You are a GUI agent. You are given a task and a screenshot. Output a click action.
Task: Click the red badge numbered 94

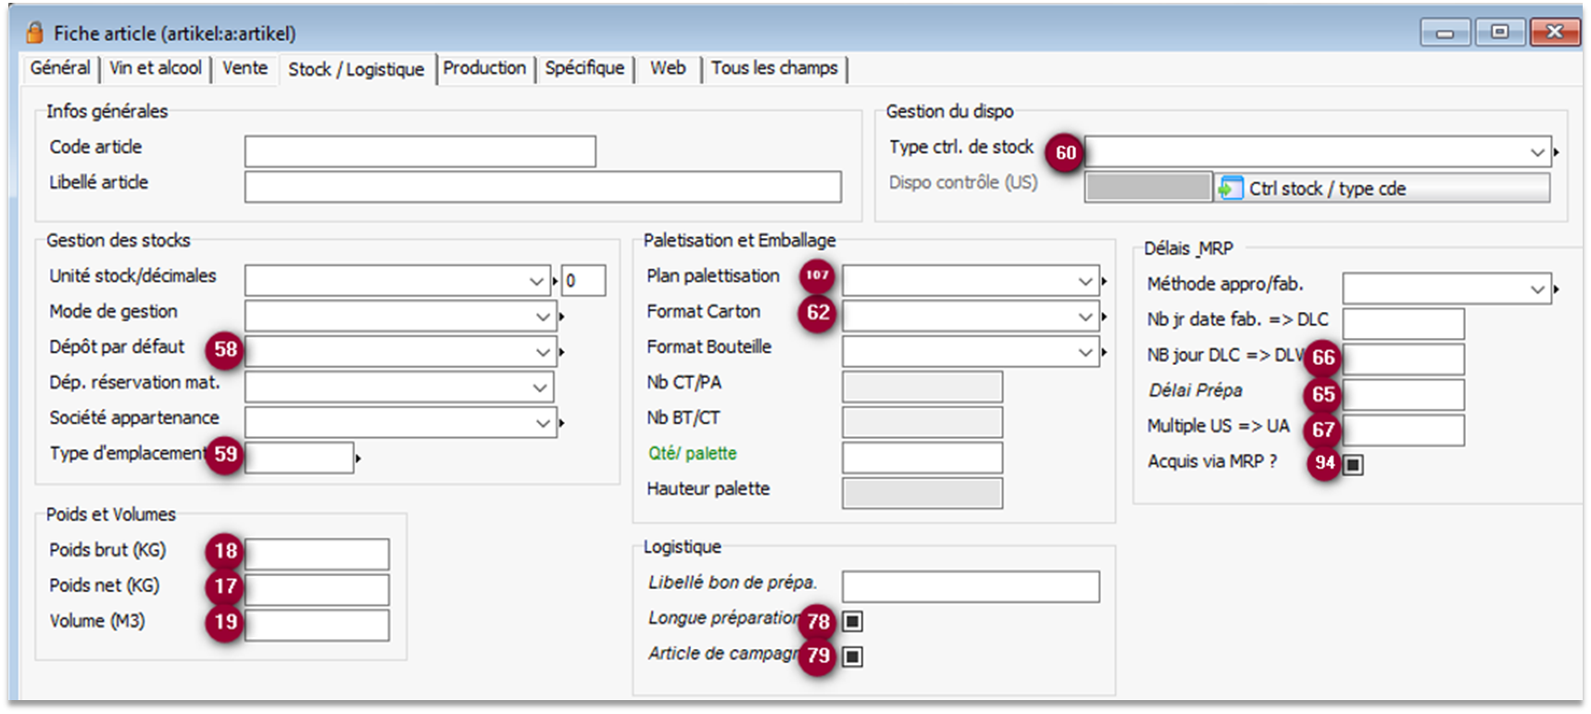(x=1324, y=463)
